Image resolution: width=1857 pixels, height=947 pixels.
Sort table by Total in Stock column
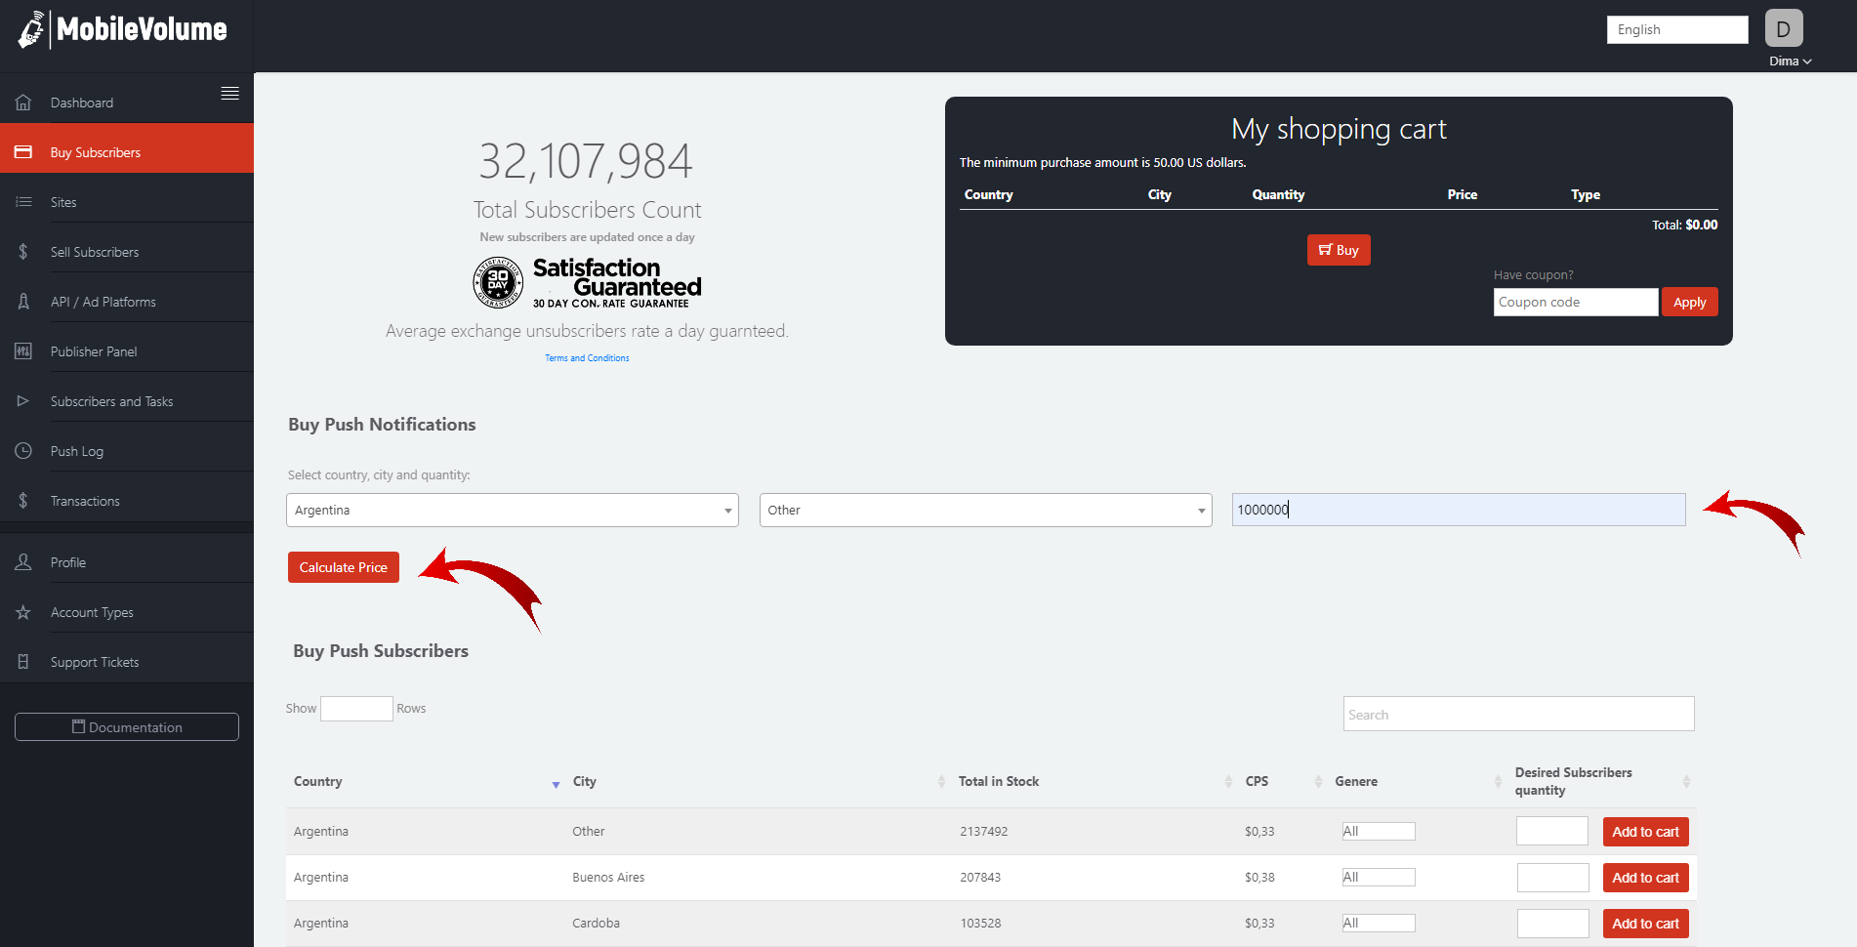click(999, 781)
